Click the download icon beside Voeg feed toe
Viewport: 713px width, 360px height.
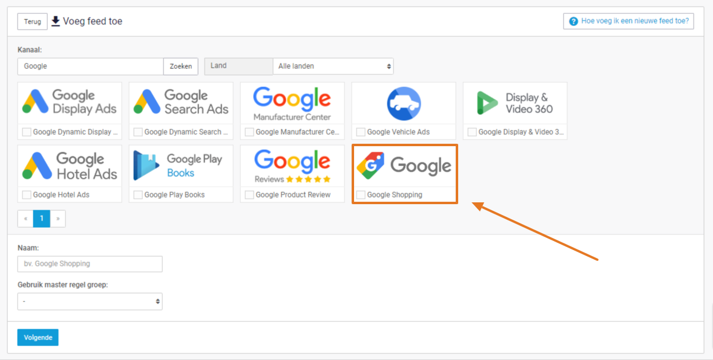pos(56,21)
